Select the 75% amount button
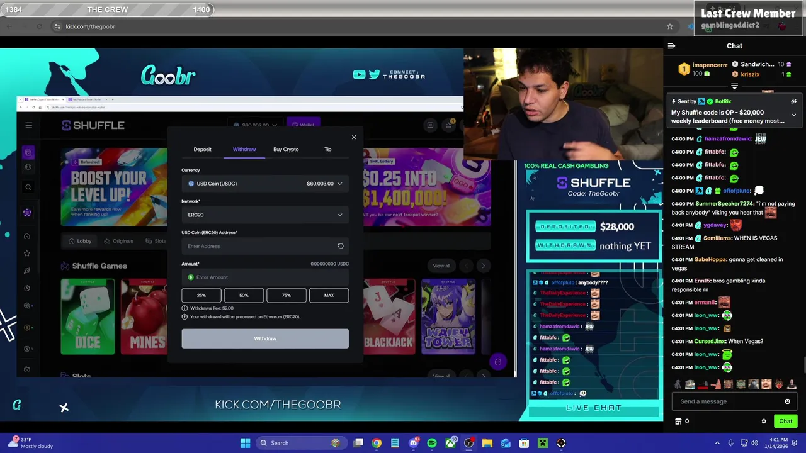The image size is (806, 453). point(287,295)
